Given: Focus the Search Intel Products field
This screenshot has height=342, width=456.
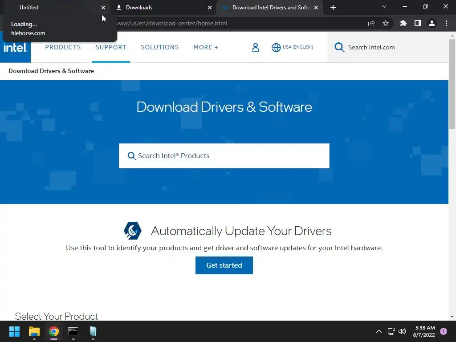Looking at the screenshot, I should pos(224,156).
